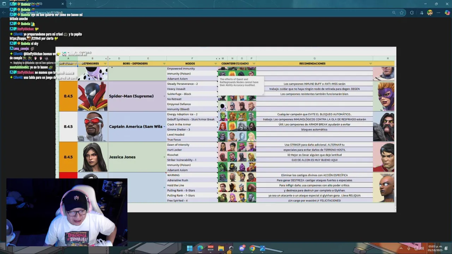The image size is (452, 254).
Task: Select column Q header in the spreadsheet
Action: pos(314,59)
